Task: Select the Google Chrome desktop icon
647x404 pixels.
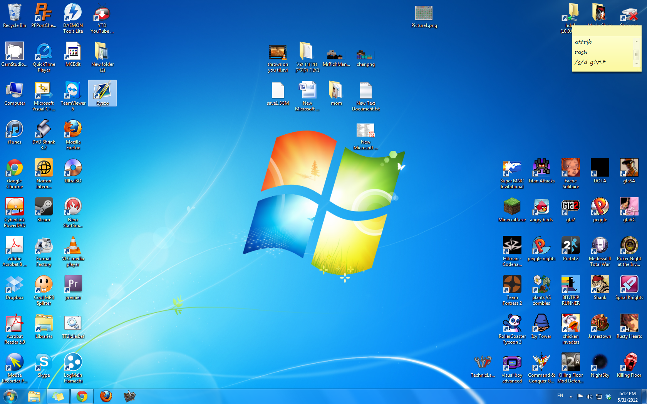Action: [15, 174]
